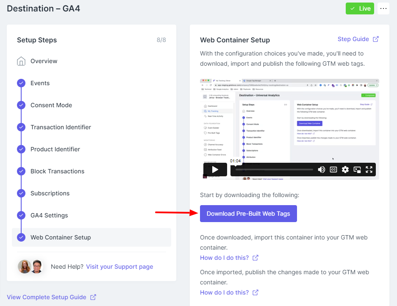This screenshot has width=397, height=306.
Task: Open the Overview step
Action: (44, 61)
